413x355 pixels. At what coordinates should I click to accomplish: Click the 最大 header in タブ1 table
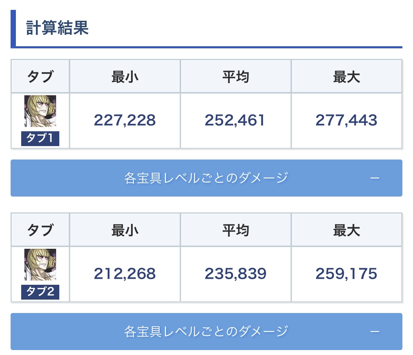click(x=347, y=77)
